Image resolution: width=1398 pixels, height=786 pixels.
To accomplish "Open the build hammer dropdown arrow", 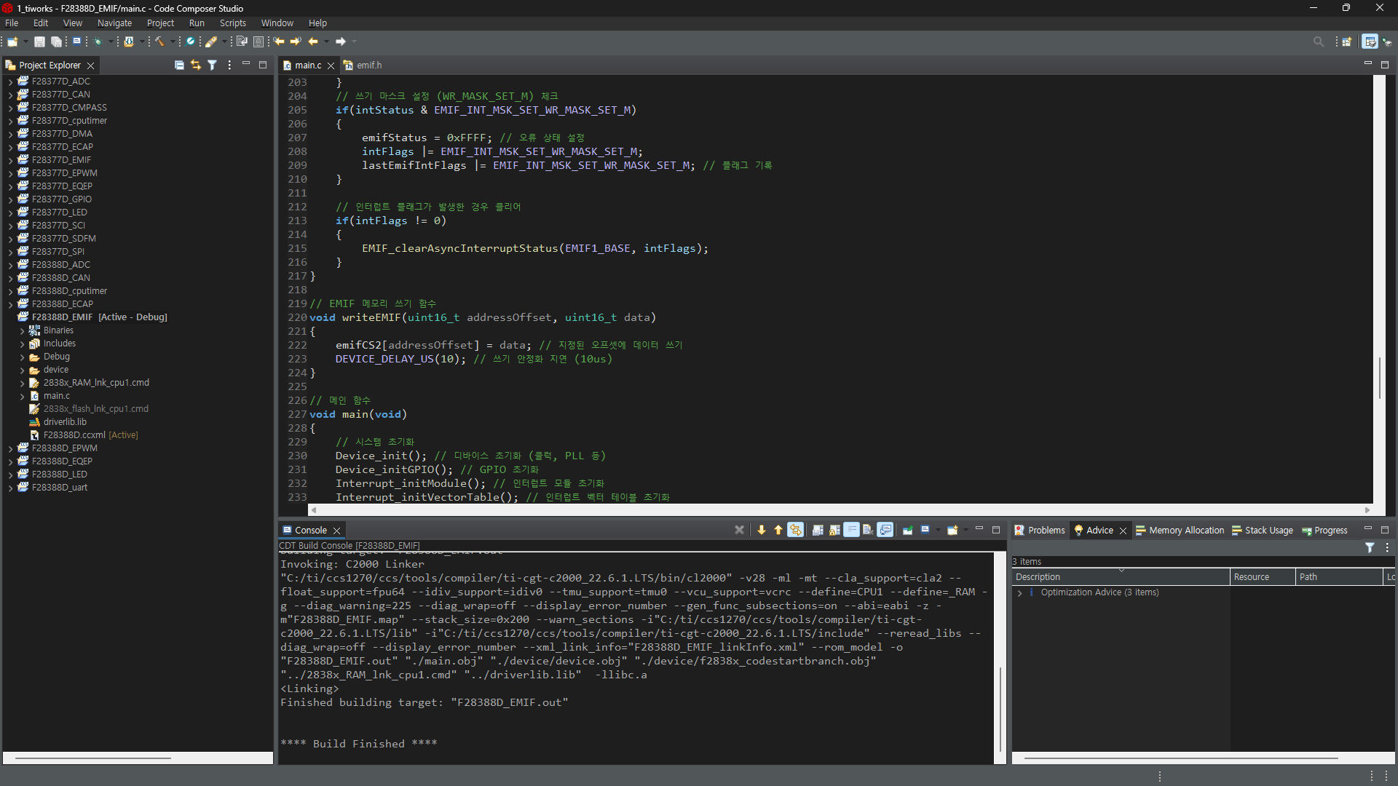I will 172,41.
